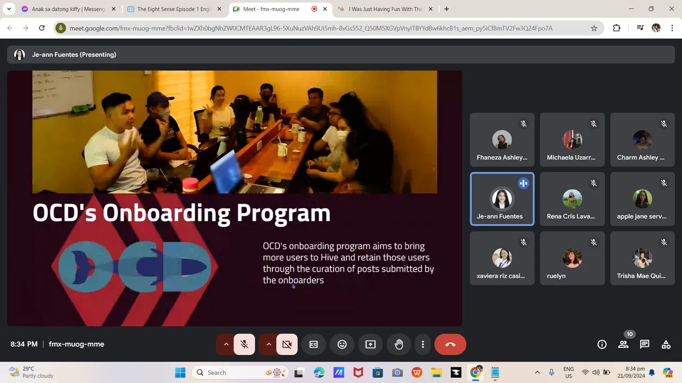Screen dimensions: 682x383
Task: Raise your hand
Action: (x=399, y=344)
